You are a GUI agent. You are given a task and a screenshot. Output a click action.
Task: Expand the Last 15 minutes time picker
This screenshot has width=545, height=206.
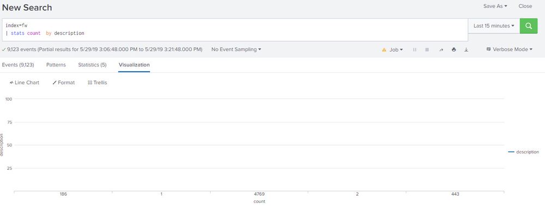coord(494,26)
